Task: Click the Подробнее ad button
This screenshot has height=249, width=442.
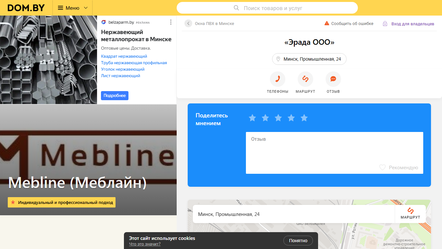Action: point(115,96)
